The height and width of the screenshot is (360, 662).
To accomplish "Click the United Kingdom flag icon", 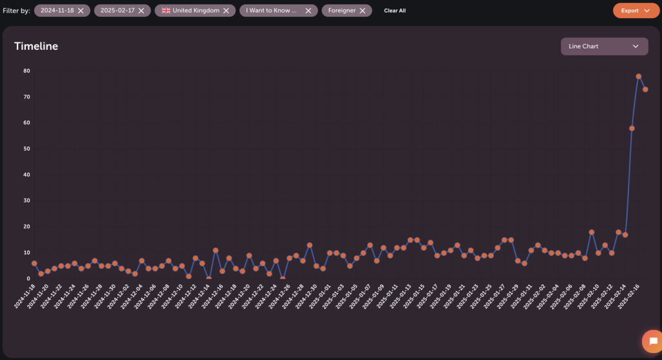I will [166, 10].
